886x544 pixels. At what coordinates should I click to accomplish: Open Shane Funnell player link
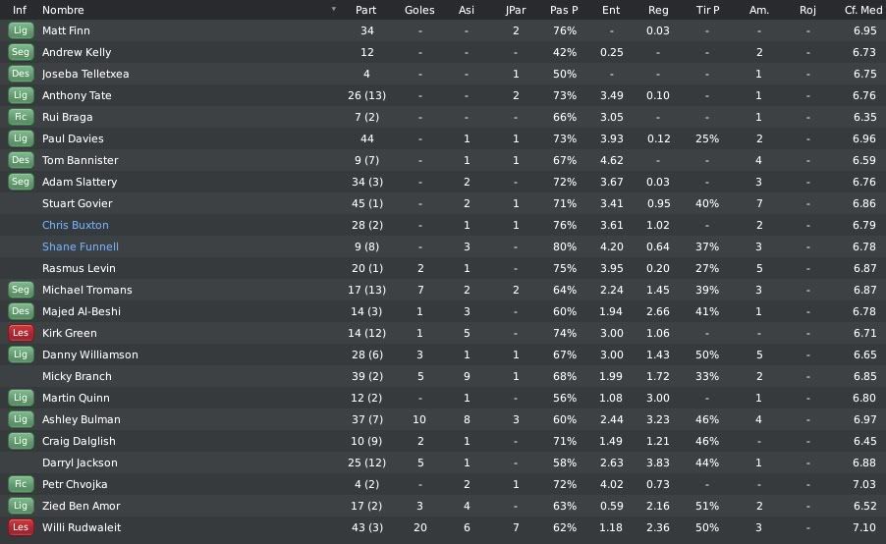pyautogui.click(x=81, y=246)
